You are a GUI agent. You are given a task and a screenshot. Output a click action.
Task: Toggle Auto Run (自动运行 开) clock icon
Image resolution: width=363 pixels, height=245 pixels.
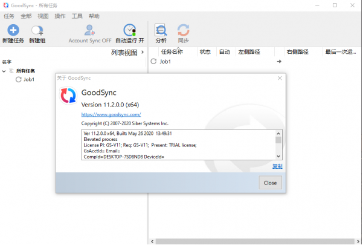[x=130, y=30]
